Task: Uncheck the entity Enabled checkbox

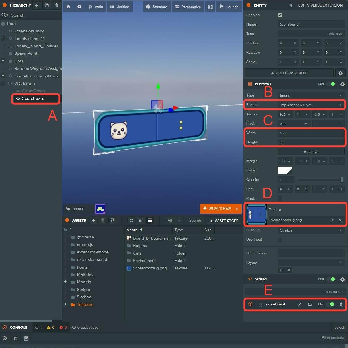Action: (x=280, y=15)
